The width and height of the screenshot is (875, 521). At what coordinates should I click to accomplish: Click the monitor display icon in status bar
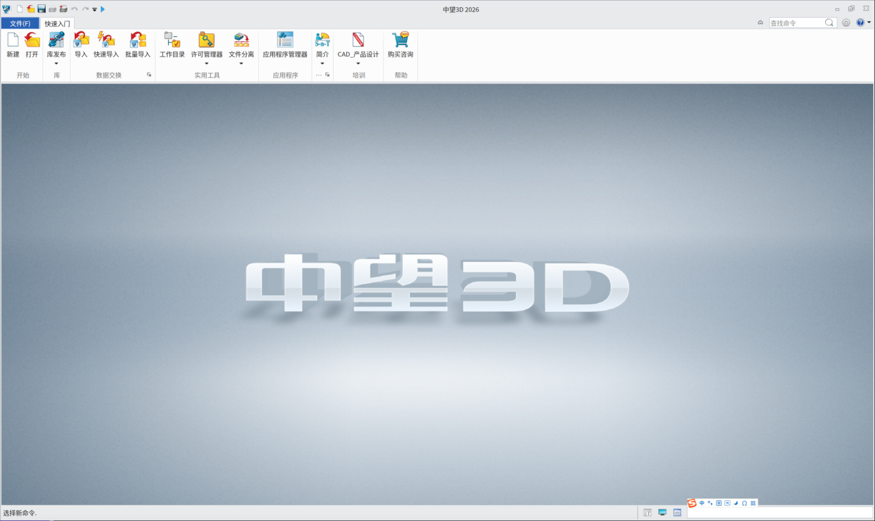(x=662, y=512)
